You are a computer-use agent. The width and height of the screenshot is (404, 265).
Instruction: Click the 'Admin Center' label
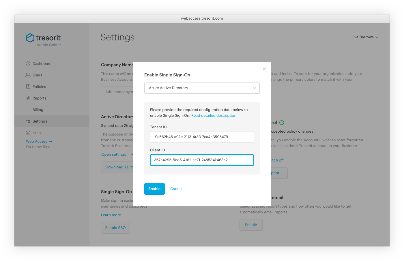[49, 45]
